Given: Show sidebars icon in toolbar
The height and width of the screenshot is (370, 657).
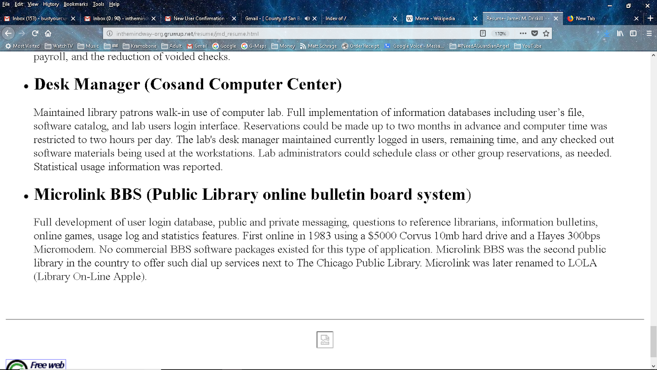Looking at the screenshot, I should [x=633, y=34].
